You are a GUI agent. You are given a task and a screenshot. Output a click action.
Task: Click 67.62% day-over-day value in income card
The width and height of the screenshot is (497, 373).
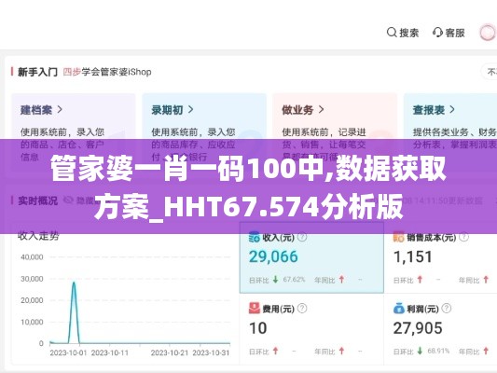click(x=294, y=280)
